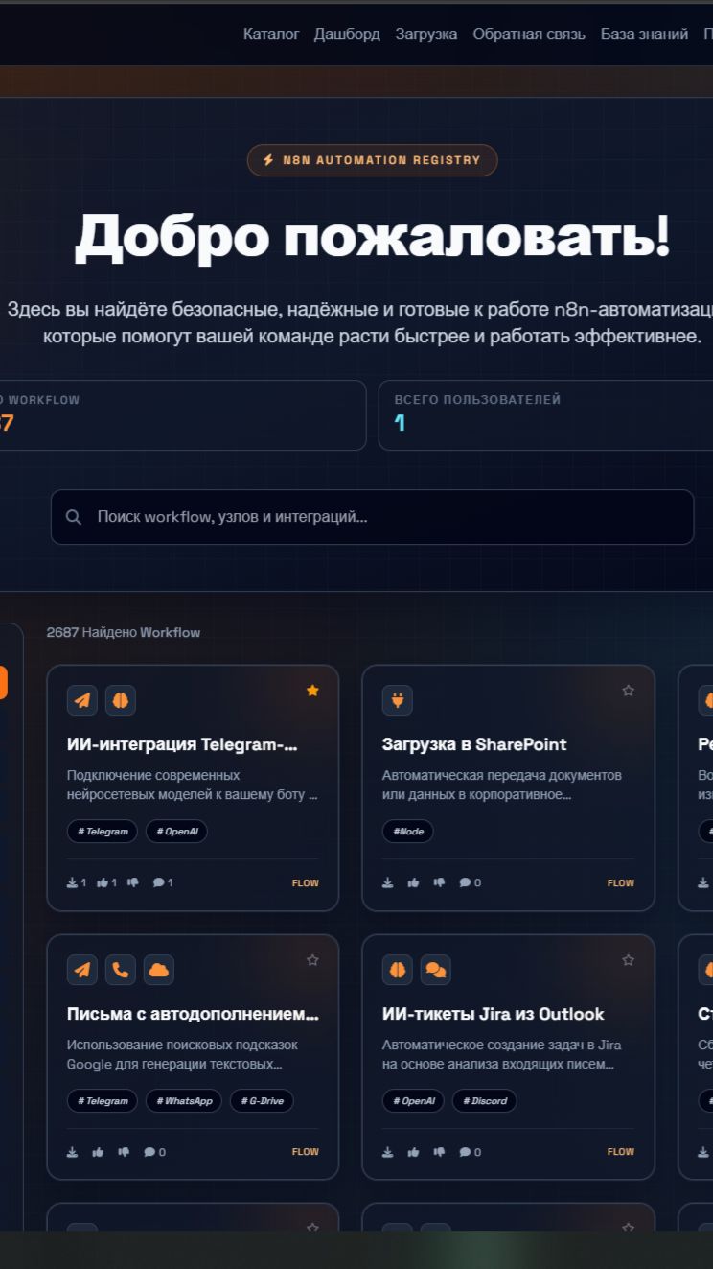Open comments on ИИ-интеграция Telegram card
This screenshot has height=1269, width=713.
coord(162,882)
